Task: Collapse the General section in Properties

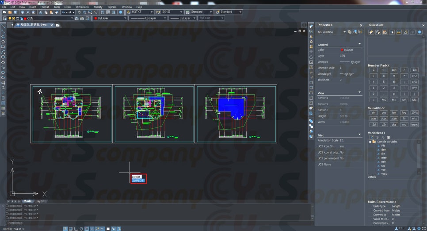Action: click(x=359, y=44)
